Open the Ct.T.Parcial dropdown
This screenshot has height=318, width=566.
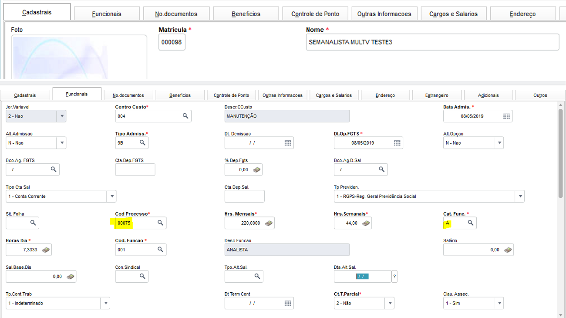click(390, 303)
